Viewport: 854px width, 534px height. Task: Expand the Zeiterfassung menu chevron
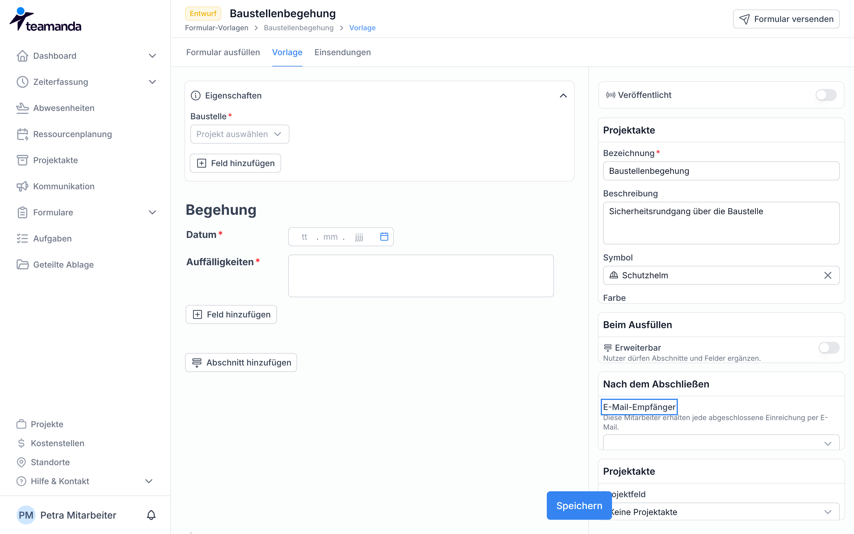[x=152, y=82]
